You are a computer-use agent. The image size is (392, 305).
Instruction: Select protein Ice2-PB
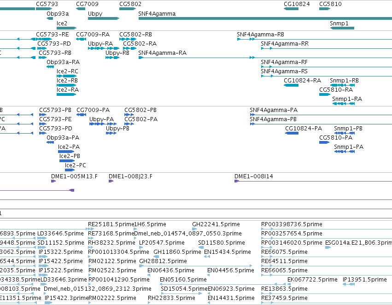70,156
